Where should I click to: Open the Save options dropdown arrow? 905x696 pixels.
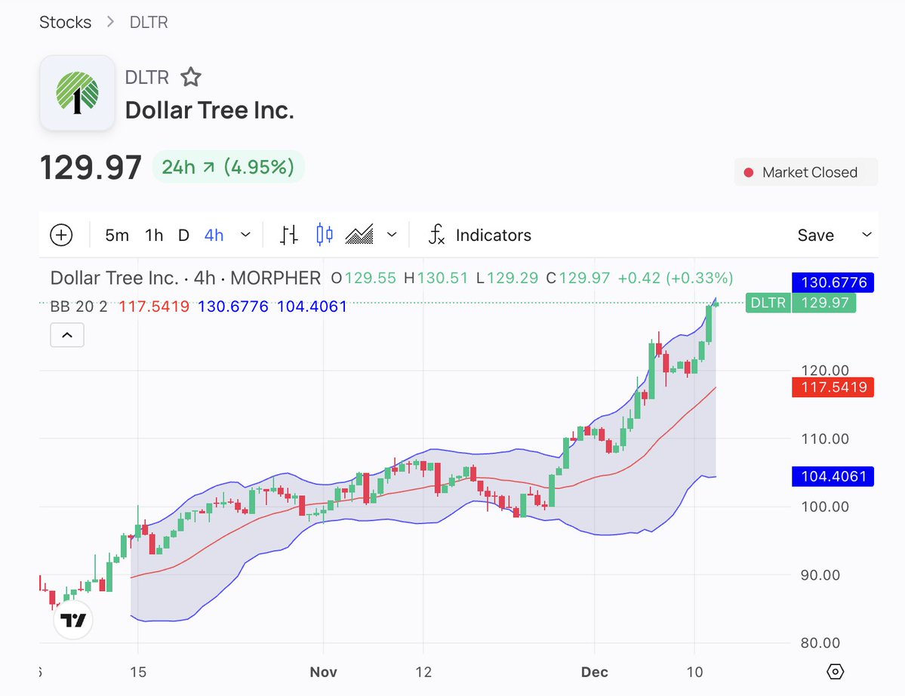point(867,235)
